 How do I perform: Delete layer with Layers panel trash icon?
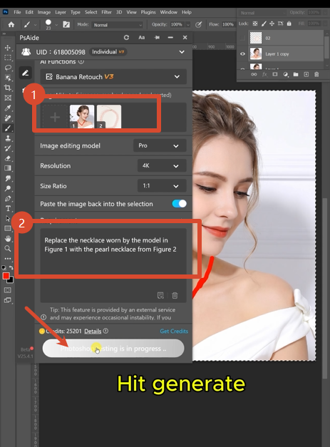tap(316, 74)
